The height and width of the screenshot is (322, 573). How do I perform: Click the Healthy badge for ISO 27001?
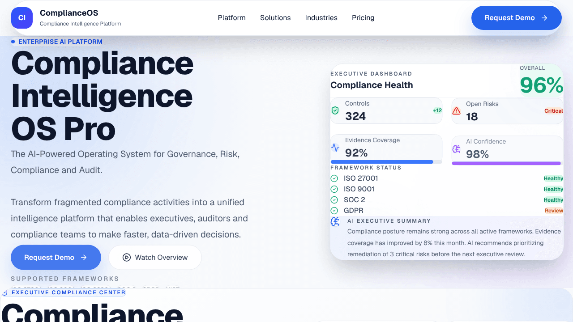pos(553,178)
